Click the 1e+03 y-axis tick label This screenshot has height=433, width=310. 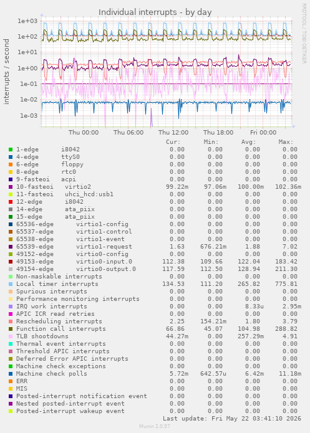(x=27, y=21)
